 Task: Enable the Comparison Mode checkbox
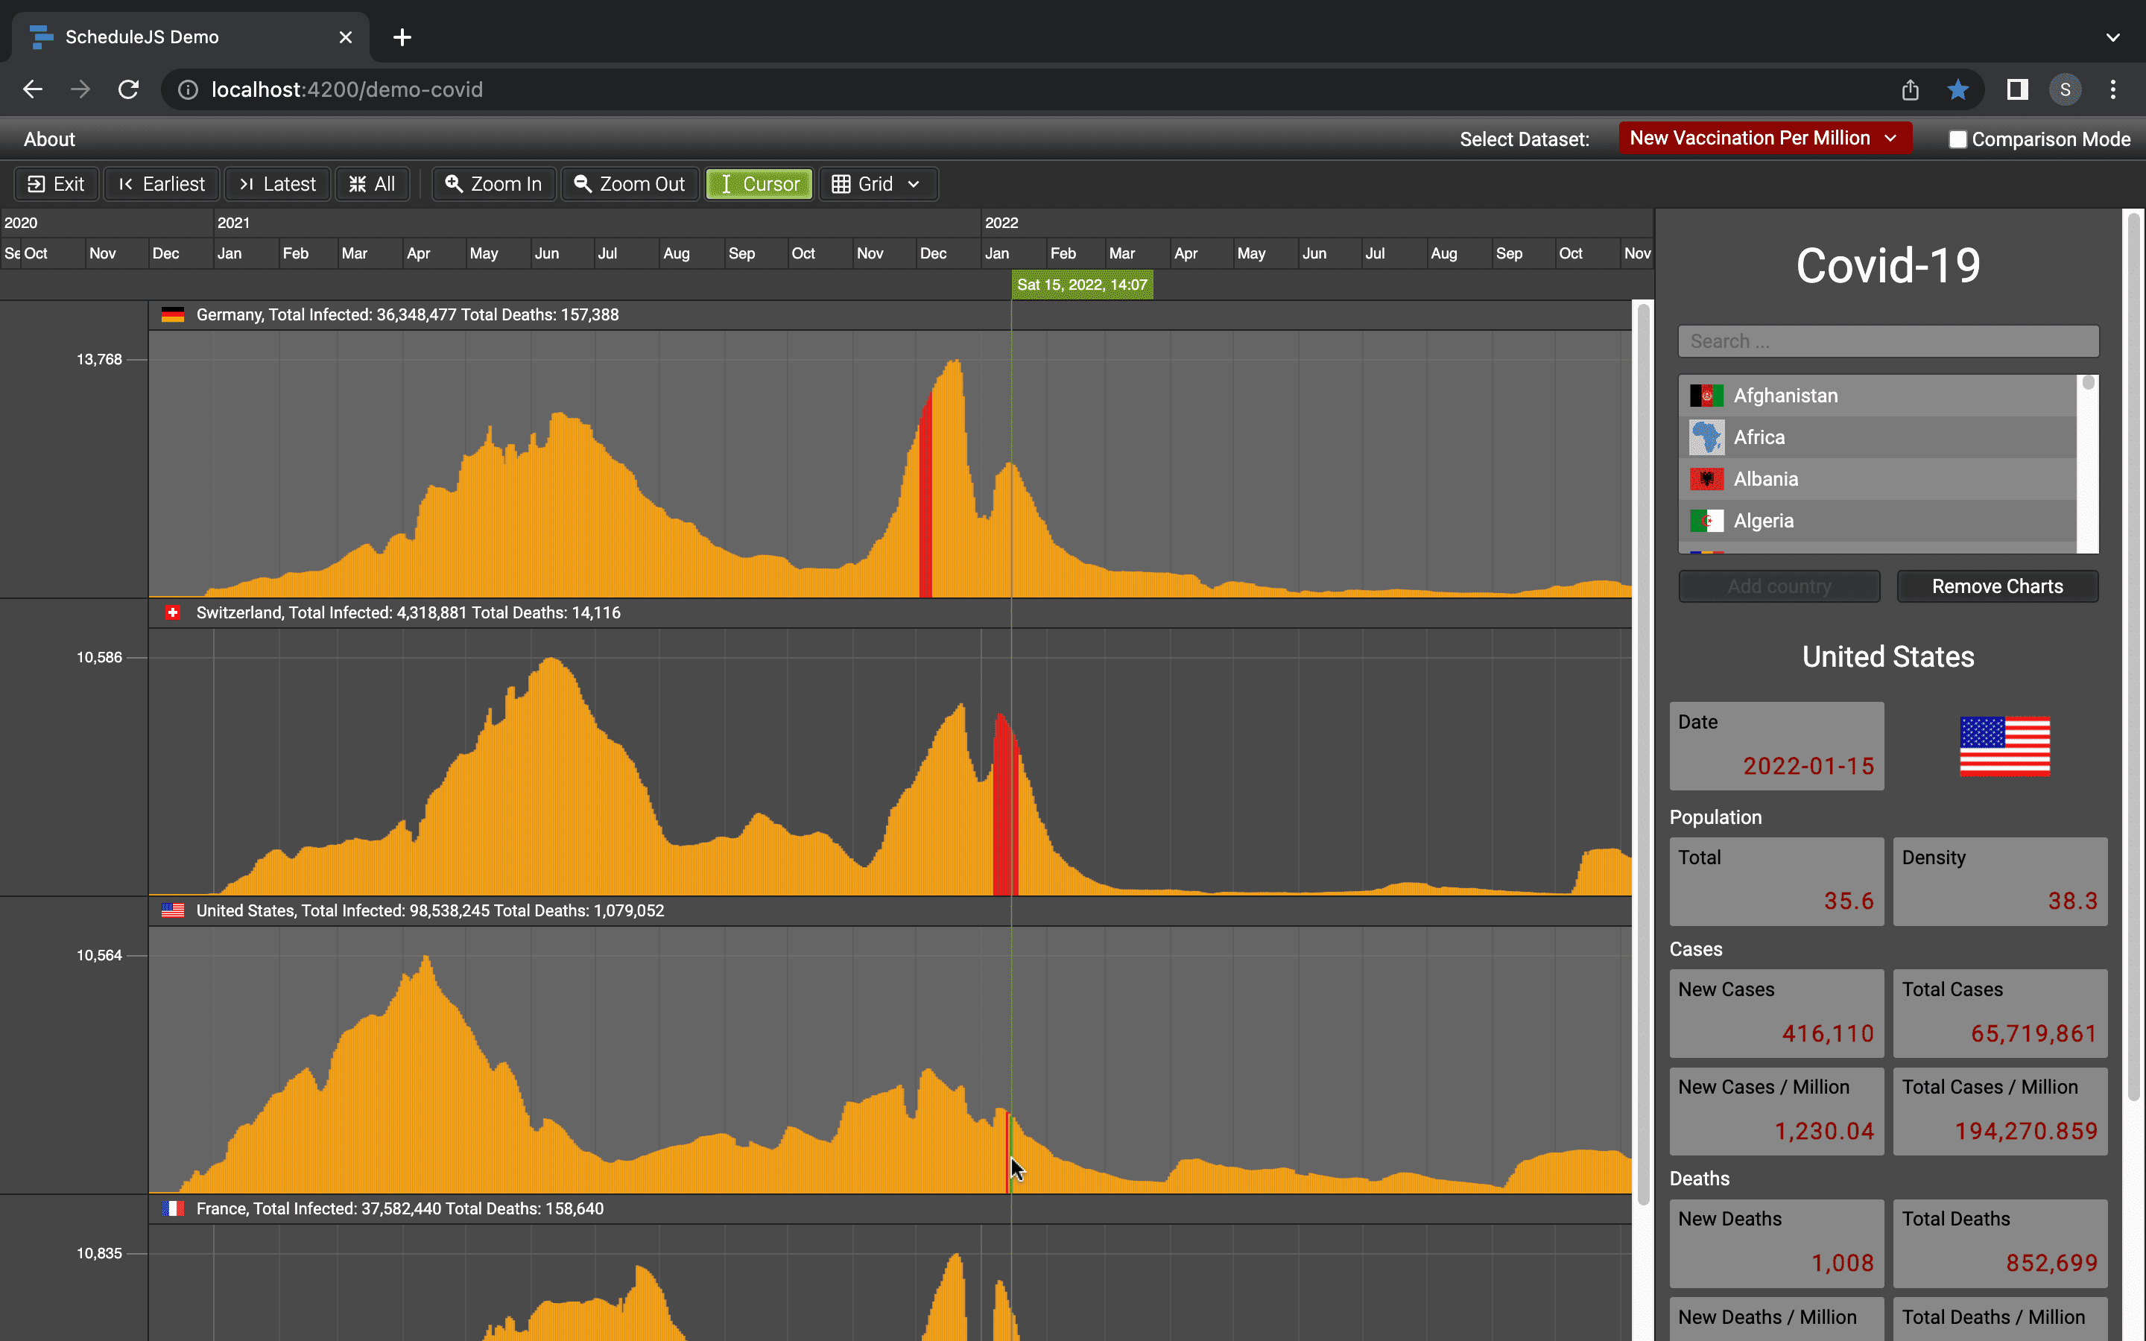pos(1957,139)
